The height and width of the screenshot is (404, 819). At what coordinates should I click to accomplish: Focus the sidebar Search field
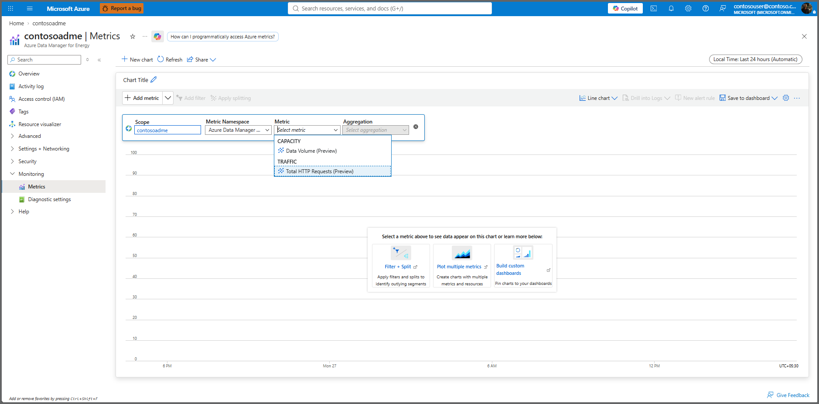pyautogui.click(x=44, y=60)
